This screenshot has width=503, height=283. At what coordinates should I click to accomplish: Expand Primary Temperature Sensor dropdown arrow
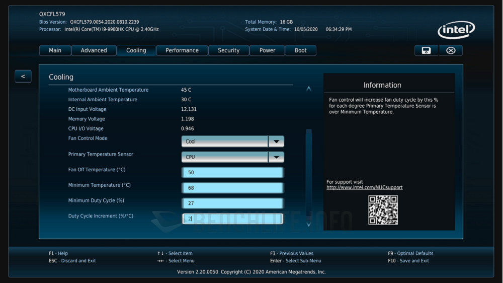[276, 157]
